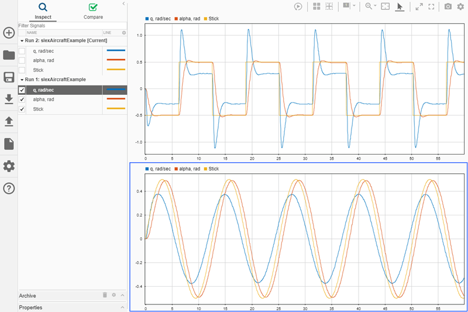Select Run 2 alpha, rad signal name
468x312 pixels.
point(43,60)
